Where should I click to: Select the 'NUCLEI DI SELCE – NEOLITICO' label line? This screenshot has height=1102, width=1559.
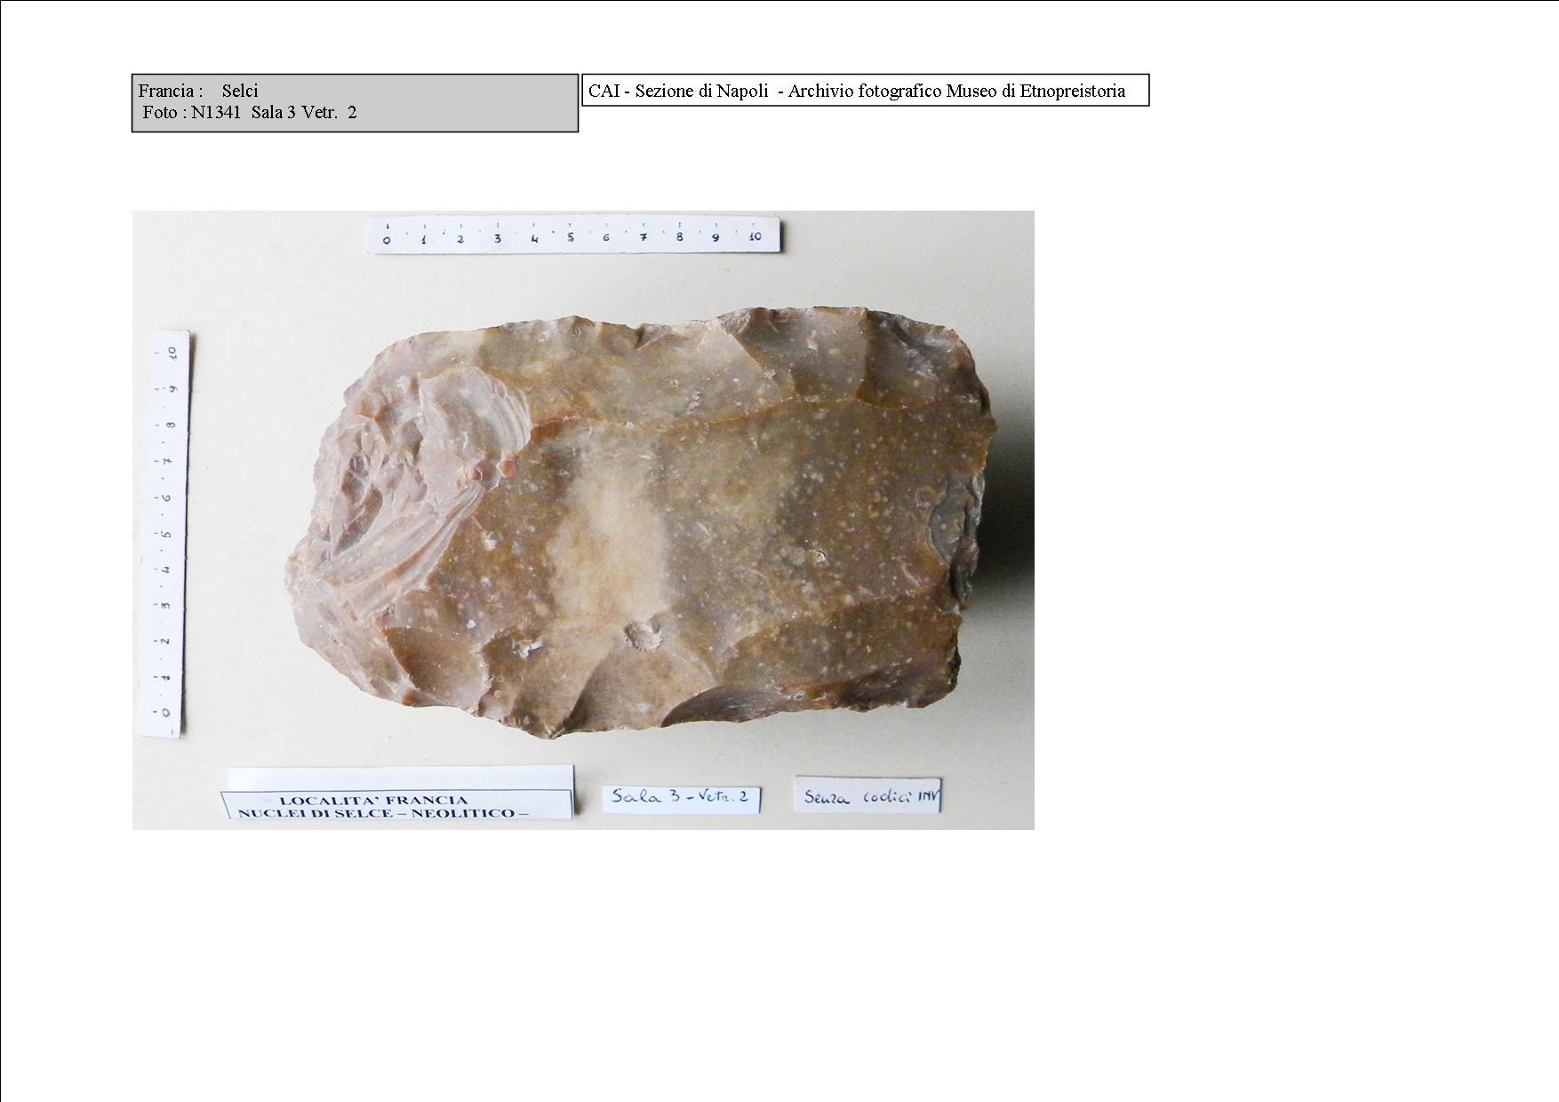384,813
